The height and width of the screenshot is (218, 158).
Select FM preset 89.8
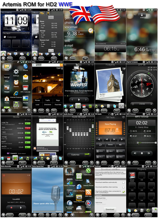[x=110, y=151]
